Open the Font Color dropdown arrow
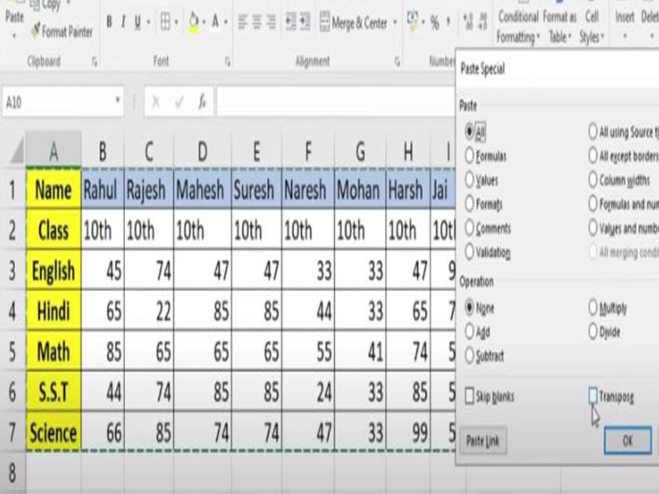The width and height of the screenshot is (659, 494). pyautogui.click(x=225, y=22)
